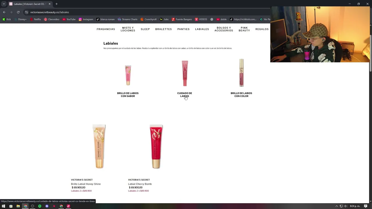The image size is (372, 209).
Task: Open the PANTIES menu
Action: (183, 29)
